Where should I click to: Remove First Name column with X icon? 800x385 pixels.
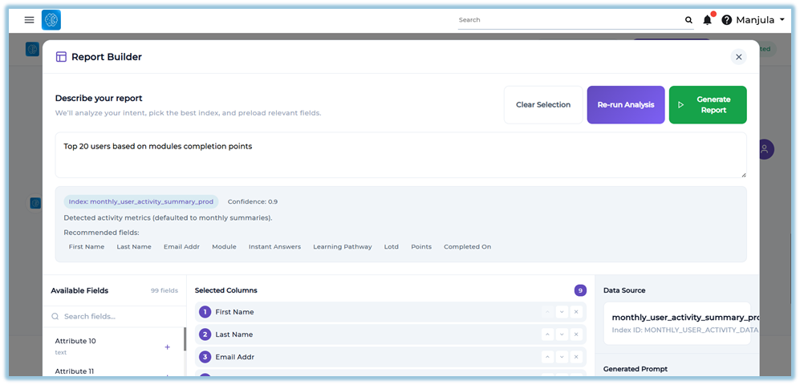click(576, 312)
